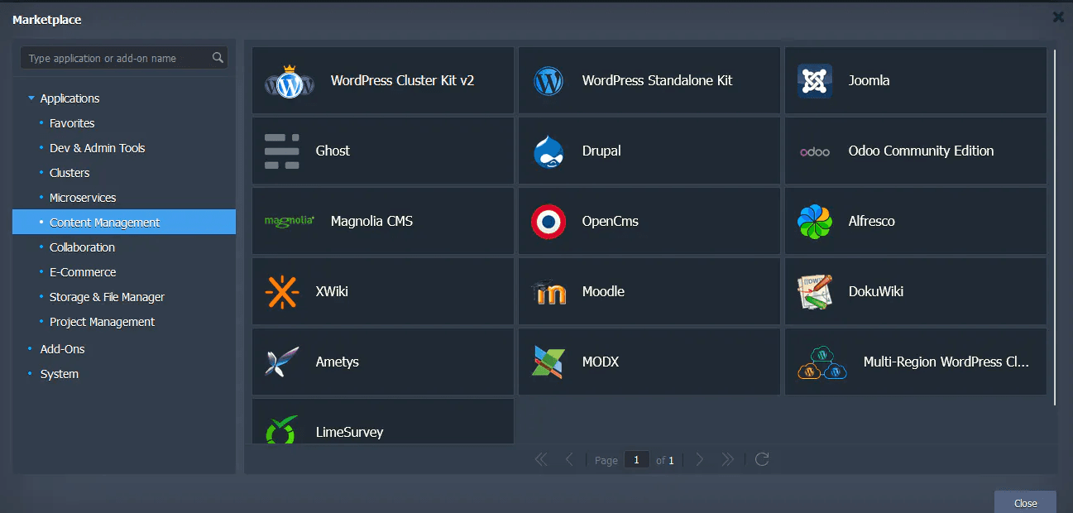Click the Moodle 'm' icon
This screenshot has height=513, width=1073.
548,291
